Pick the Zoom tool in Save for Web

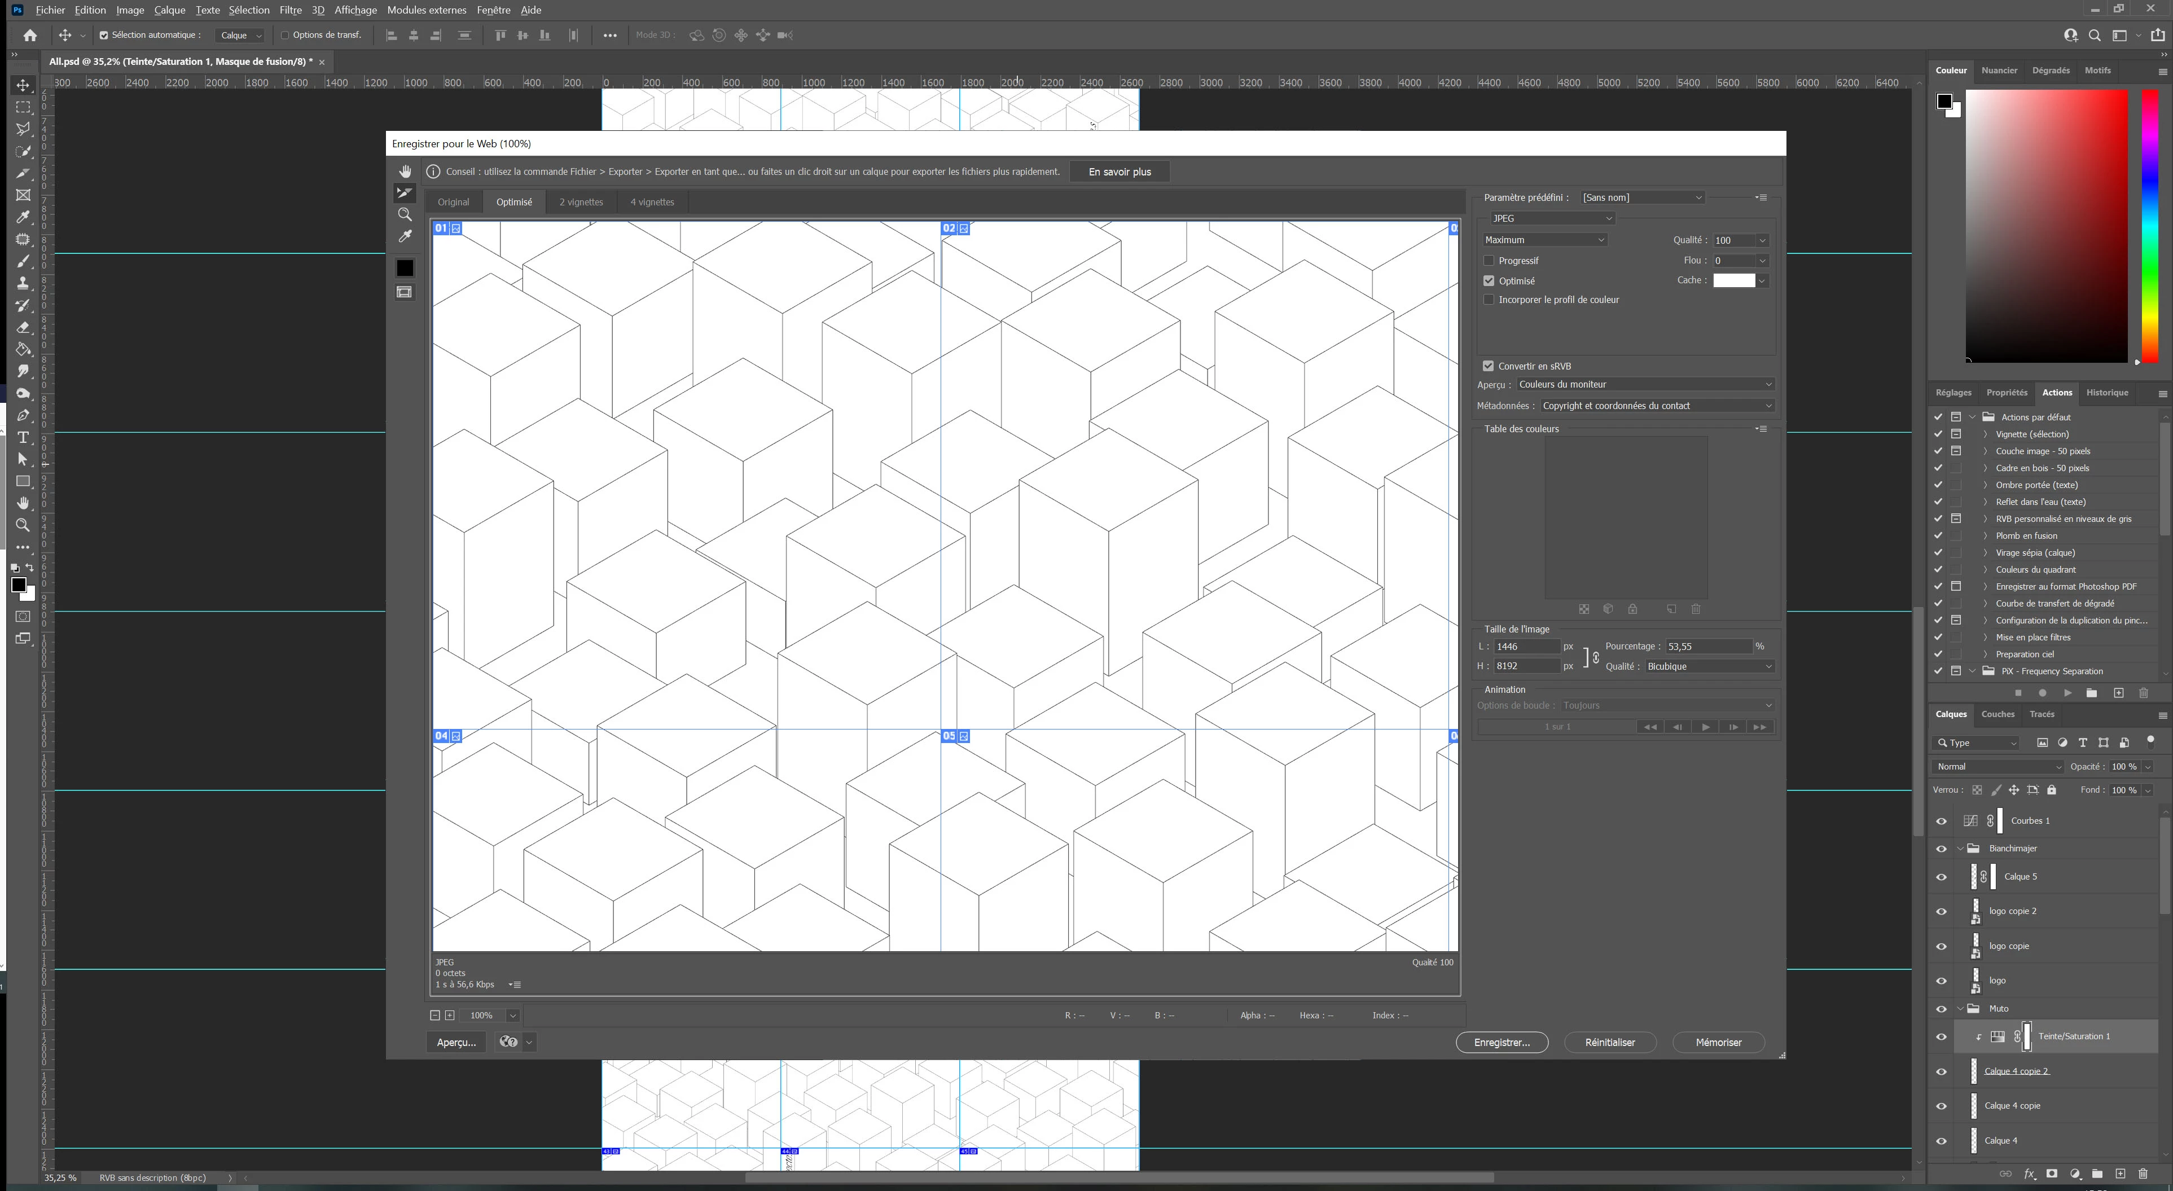pos(405,215)
